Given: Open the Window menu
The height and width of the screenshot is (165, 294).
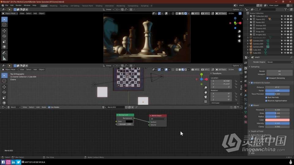Looking at the screenshot, I should click(27, 5).
